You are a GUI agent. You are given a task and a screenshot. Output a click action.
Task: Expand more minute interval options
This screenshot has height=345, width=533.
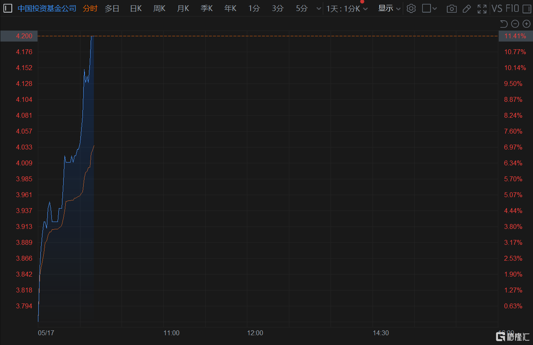click(319, 9)
